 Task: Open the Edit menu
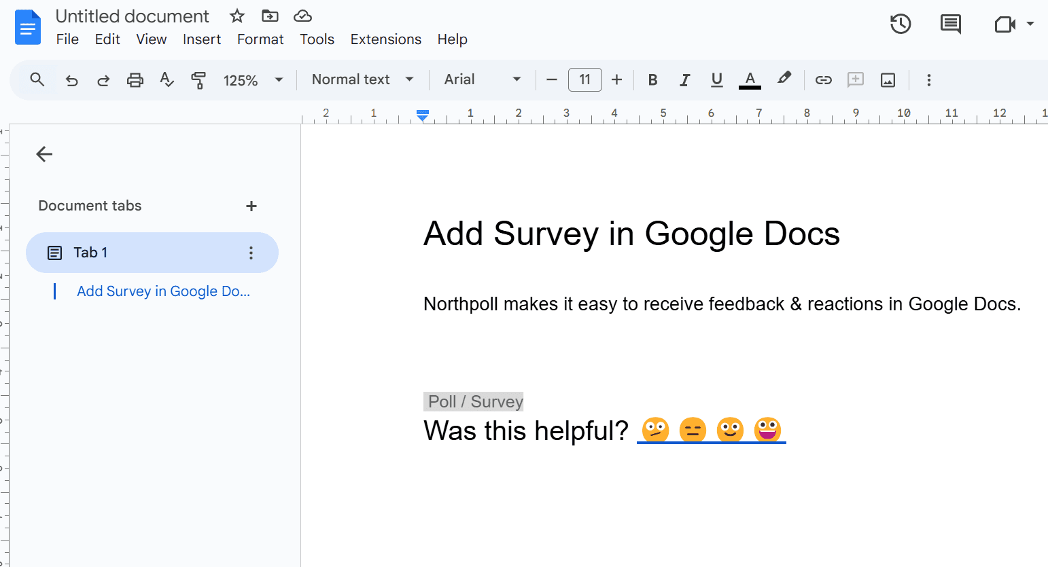pyautogui.click(x=107, y=39)
